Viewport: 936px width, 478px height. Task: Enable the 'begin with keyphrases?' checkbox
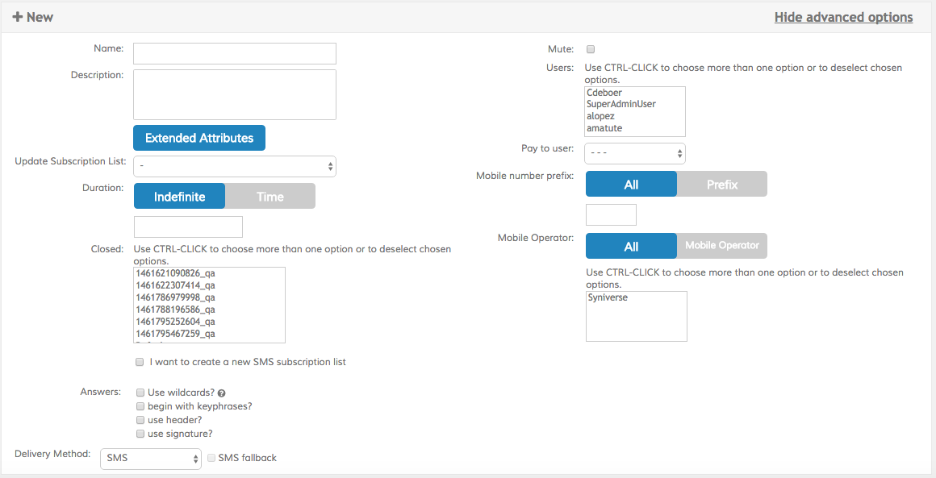coord(140,406)
